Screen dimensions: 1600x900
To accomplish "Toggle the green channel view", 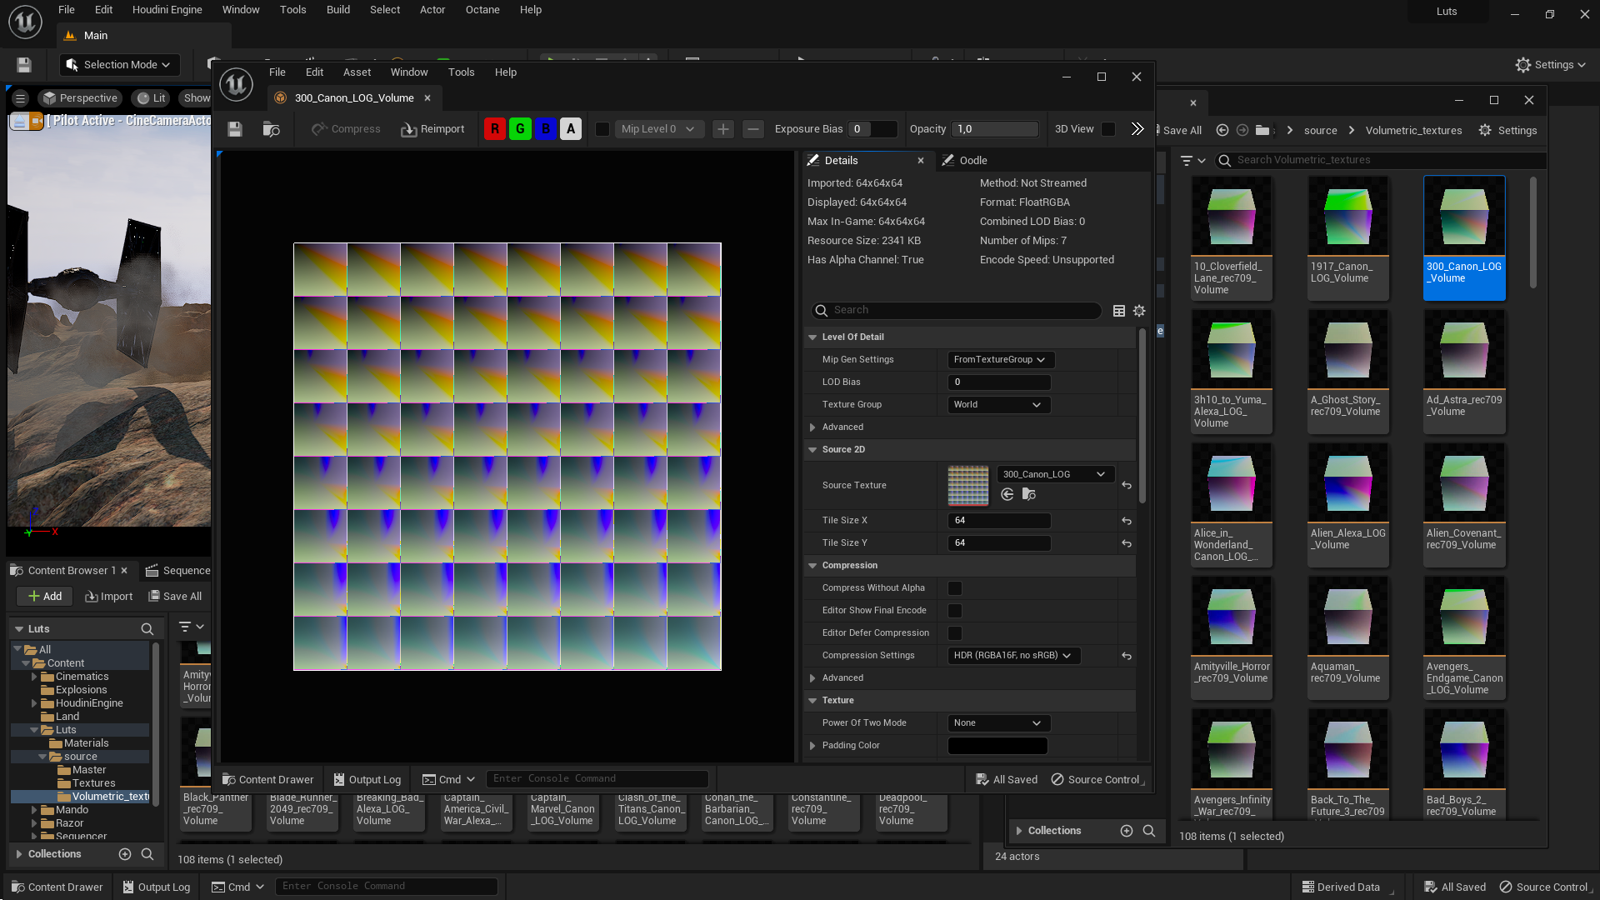I will tap(520, 129).
